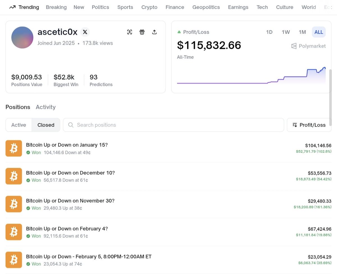Viewport: 337px width, 274px height.
Task: Open the X (Twitter) profile badge
Action: pyautogui.click(x=85, y=32)
